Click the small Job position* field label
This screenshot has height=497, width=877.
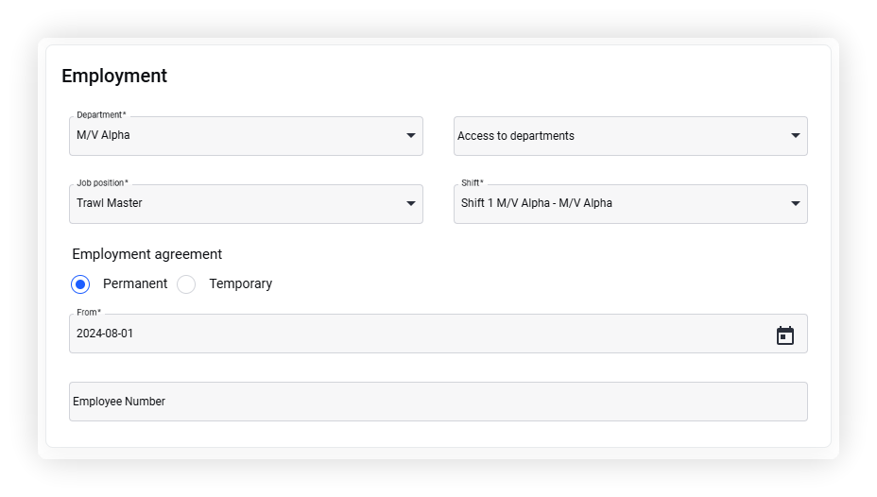(x=102, y=182)
